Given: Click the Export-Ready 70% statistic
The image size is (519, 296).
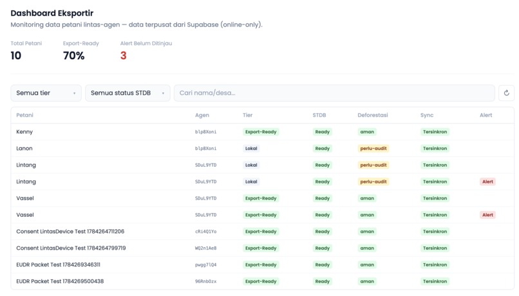Looking at the screenshot, I should (74, 55).
